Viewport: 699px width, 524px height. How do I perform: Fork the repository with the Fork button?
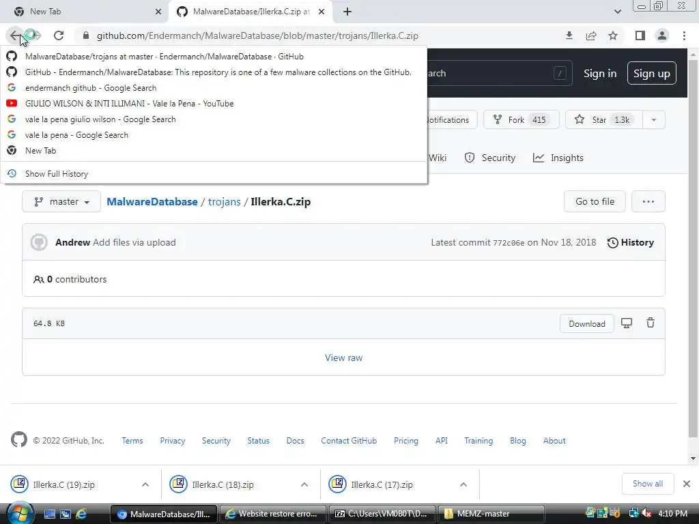tap(521, 119)
